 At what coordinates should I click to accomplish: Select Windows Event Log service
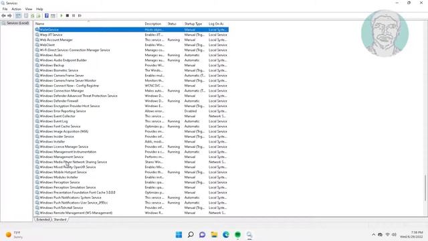pos(132,121)
